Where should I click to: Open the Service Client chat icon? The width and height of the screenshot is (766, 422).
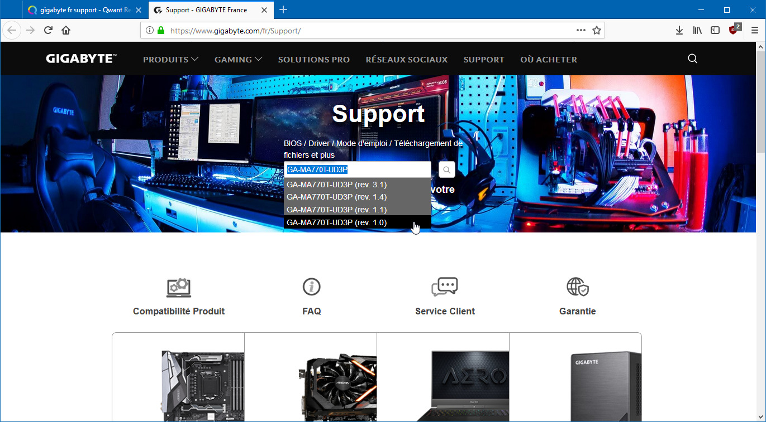445,287
